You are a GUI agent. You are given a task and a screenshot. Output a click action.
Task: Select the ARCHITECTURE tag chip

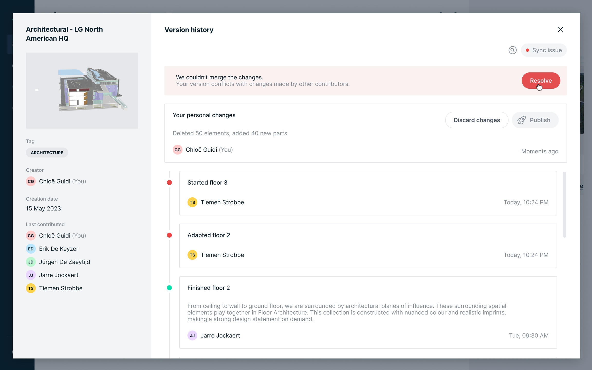[x=47, y=153]
